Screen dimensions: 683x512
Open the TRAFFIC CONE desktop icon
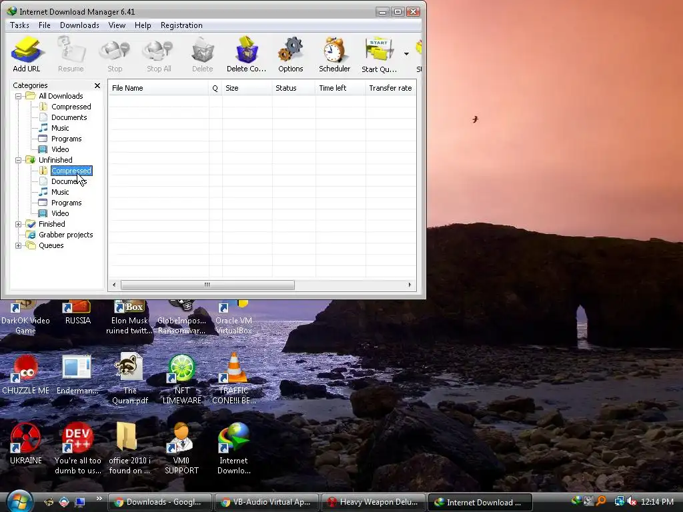pyautogui.click(x=234, y=379)
